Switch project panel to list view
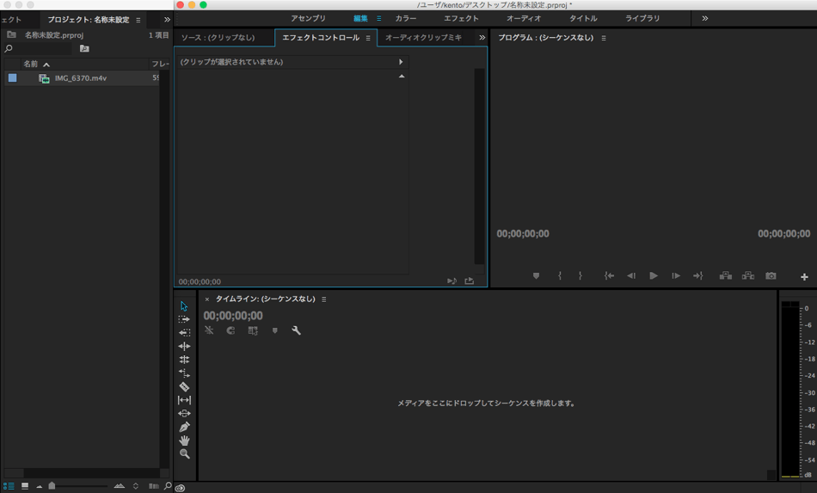The image size is (817, 493). (9, 486)
